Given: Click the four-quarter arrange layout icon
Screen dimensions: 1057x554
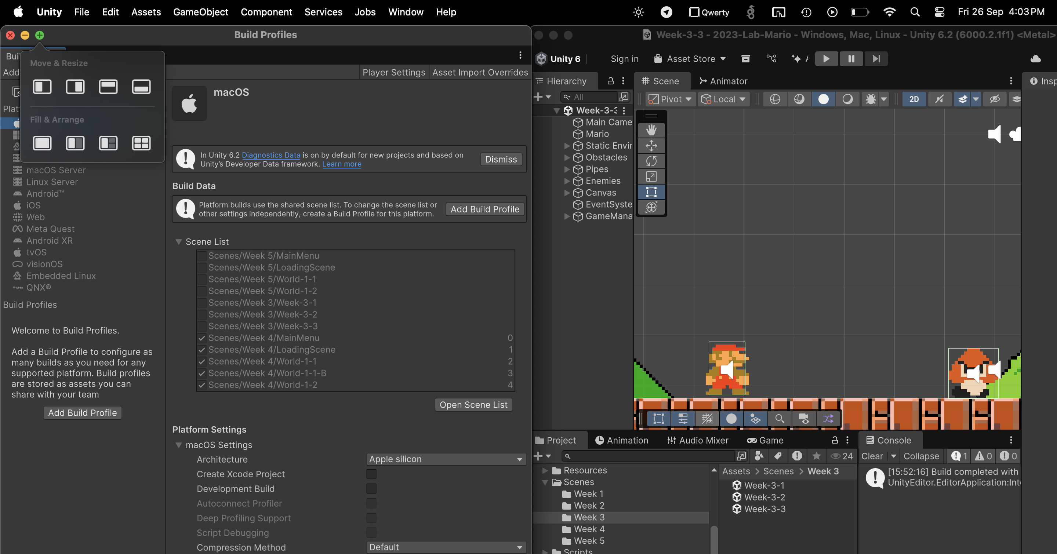Looking at the screenshot, I should (x=141, y=143).
